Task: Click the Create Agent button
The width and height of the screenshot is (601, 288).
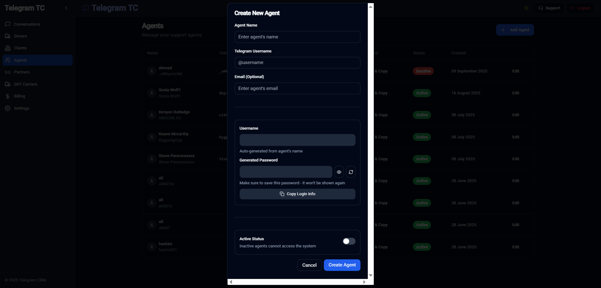Action: pyautogui.click(x=342, y=265)
